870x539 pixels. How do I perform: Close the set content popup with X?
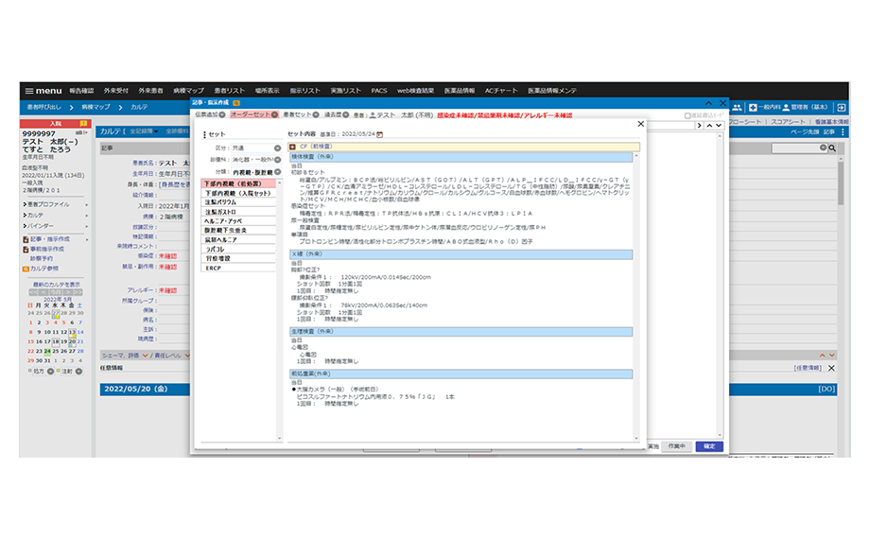coord(640,124)
